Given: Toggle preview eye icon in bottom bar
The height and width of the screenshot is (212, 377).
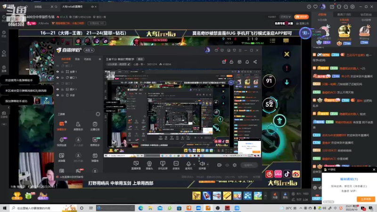Looking at the screenshot, I should (227, 165).
